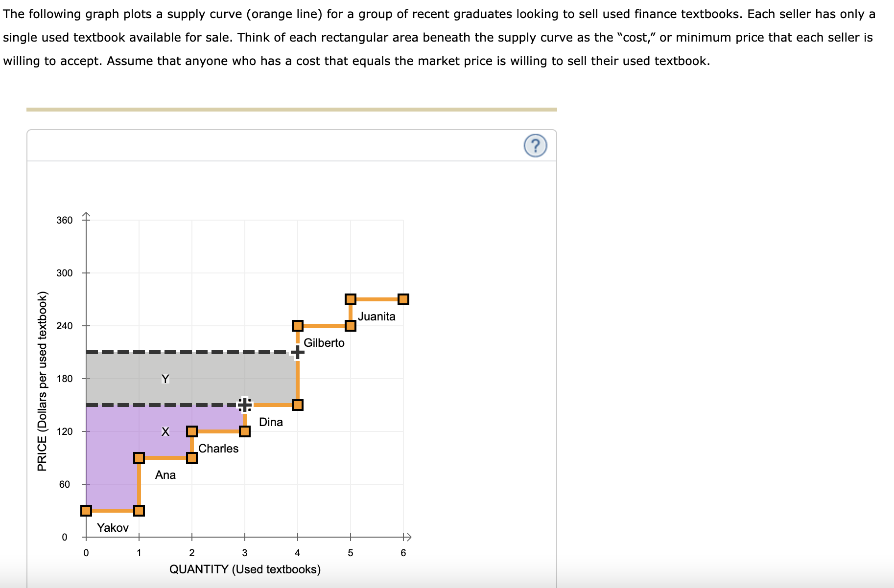894x588 pixels.
Task: Click the Yakov label on the graph
Action: tap(113, 528)
